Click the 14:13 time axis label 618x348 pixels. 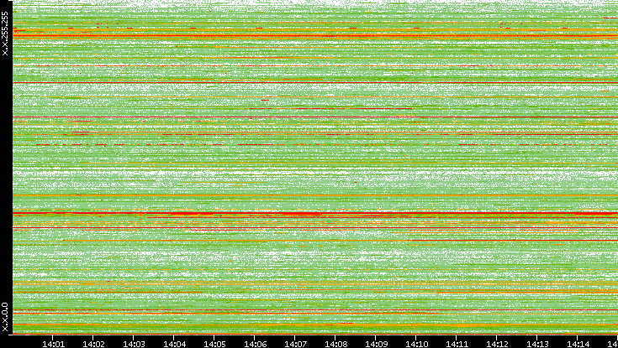[537, 344]
